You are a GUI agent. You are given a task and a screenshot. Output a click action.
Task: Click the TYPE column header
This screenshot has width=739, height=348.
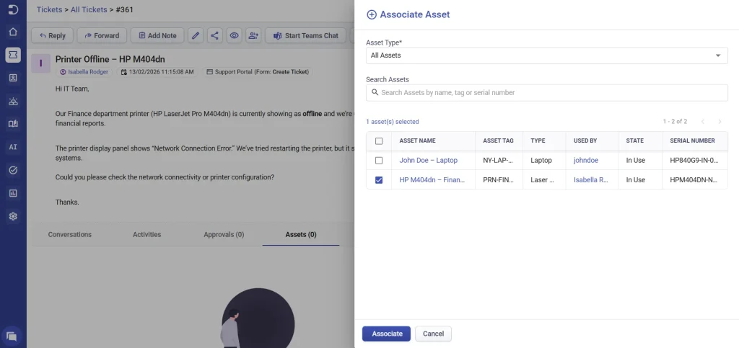538,140
